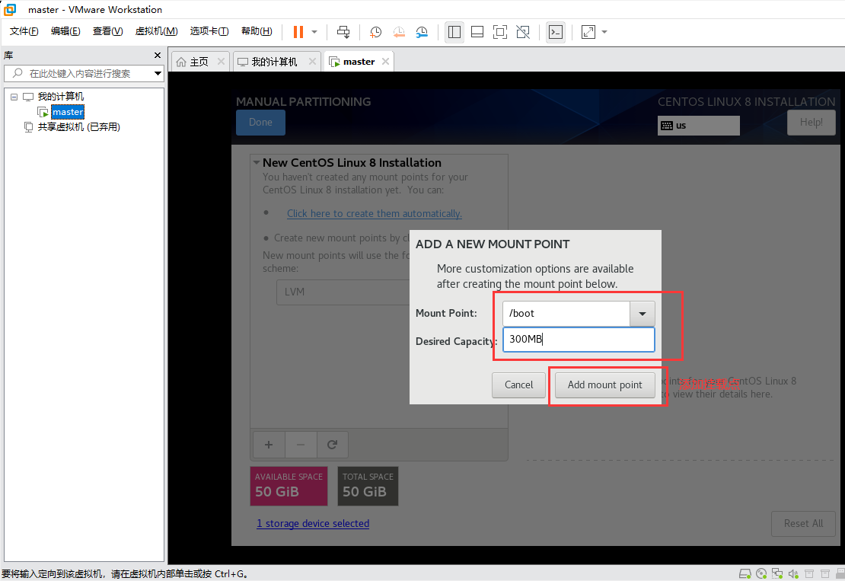Click Add mount point

604,385
